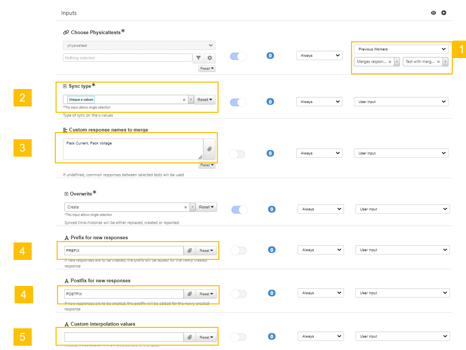Click the blue 0 badge for Prefix row
The image size is (466, 350).
[272, 250]
